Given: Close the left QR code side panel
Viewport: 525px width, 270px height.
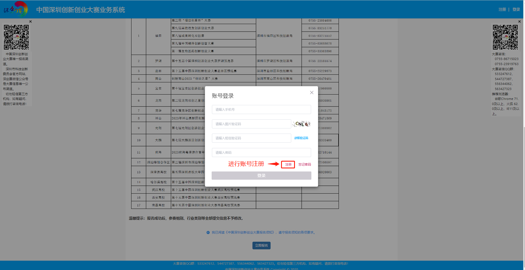Looking at the screenshot, I should [x=30, y=22].
